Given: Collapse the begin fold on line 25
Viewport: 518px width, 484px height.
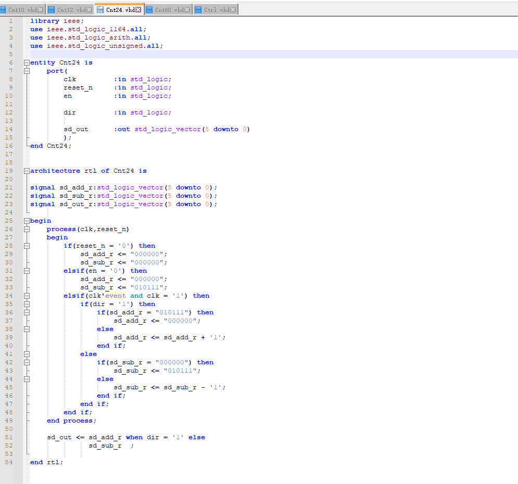Looking at the screenshot, I should tap(27, 221).
